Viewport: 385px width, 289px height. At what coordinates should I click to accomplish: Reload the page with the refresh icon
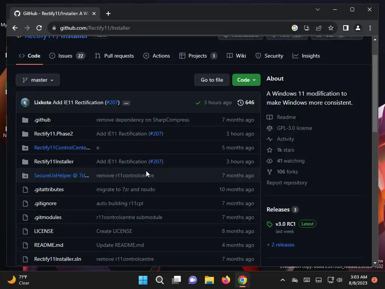tap(39, 28)
